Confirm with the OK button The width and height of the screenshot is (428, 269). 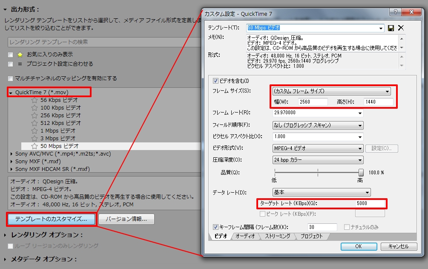tap(359, 246)
